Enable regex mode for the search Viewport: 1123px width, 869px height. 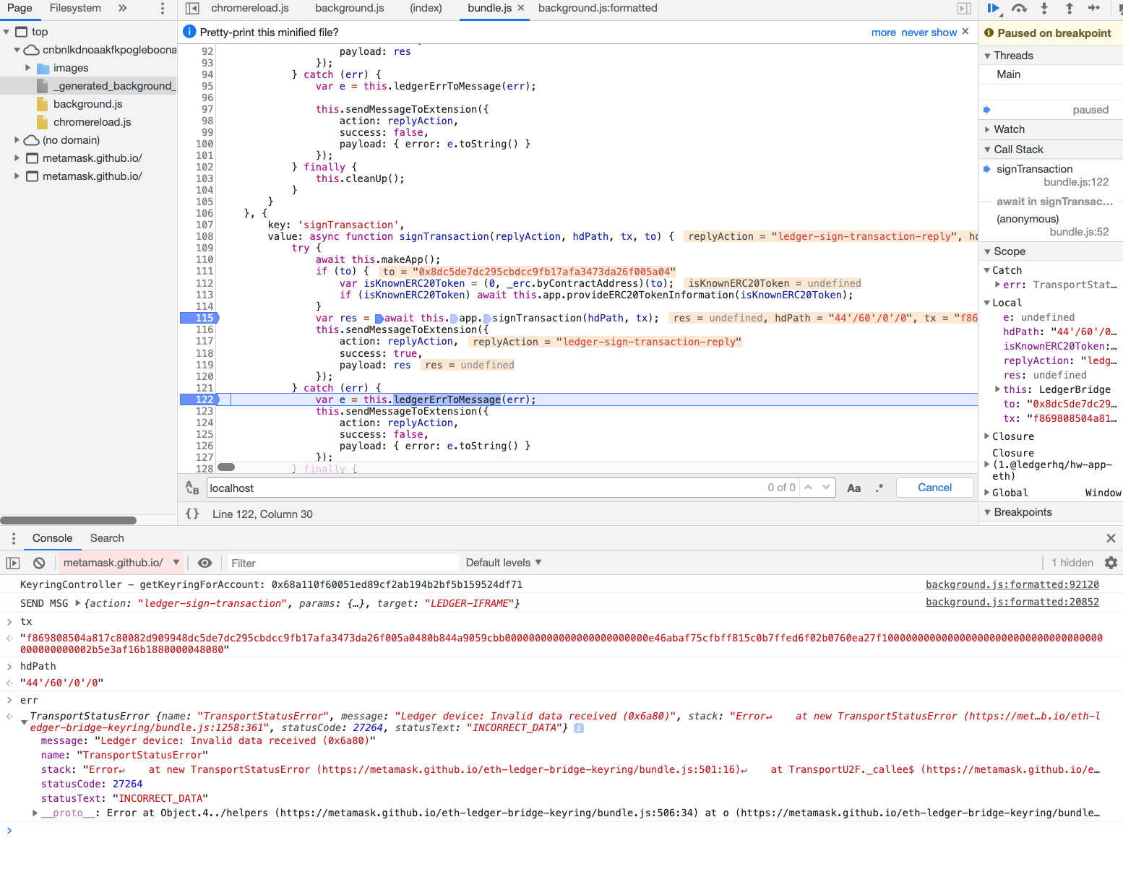pyautogui.click(x=879, y=488)
